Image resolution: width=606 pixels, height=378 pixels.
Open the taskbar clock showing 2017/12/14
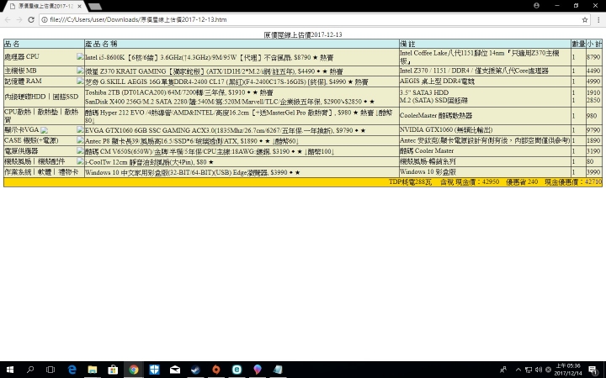(x=568, y=370)
